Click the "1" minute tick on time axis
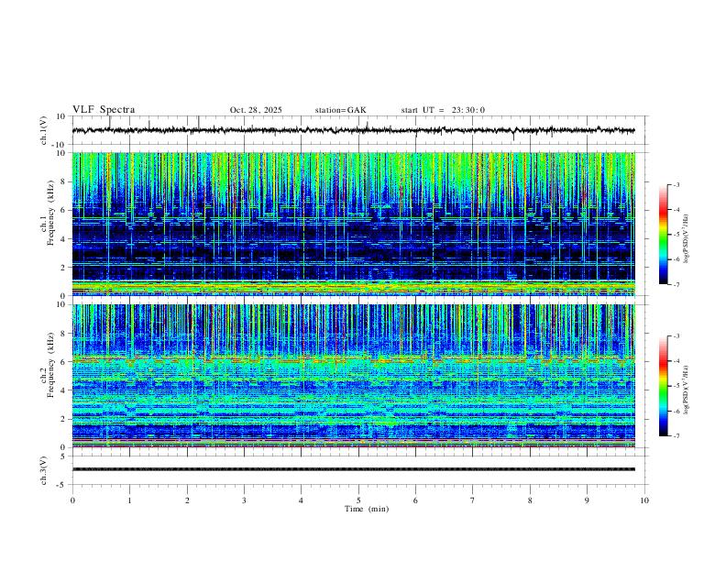The width and height of the screenshot is (726, 561). click(129, 500)
